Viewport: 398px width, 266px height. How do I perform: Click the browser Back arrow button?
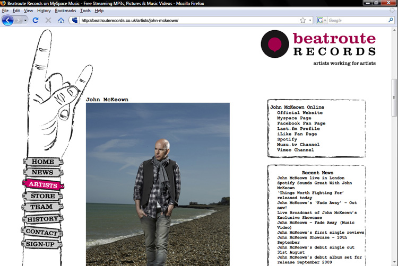point(7,20)
